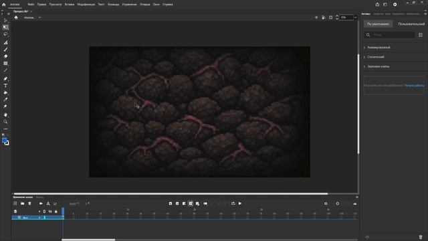428x241 pixels.
Task: Create a new folder in the timeline
Action: coord(22,204)
